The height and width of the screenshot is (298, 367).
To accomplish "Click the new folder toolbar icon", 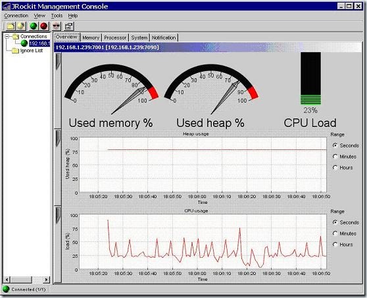I will pos(10,26).
